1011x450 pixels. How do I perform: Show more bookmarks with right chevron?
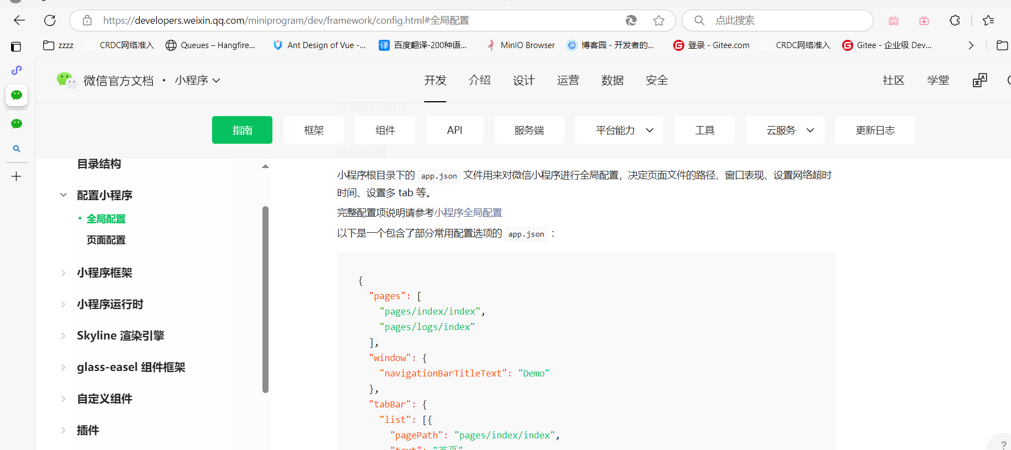[971, 45]
